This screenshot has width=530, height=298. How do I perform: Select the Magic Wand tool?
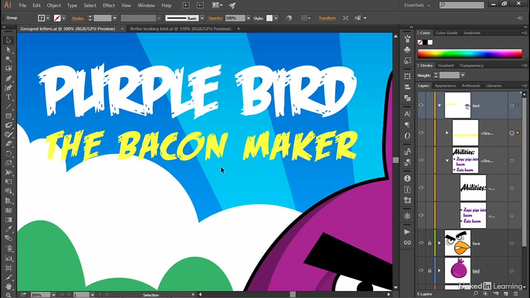coord(9,59)
